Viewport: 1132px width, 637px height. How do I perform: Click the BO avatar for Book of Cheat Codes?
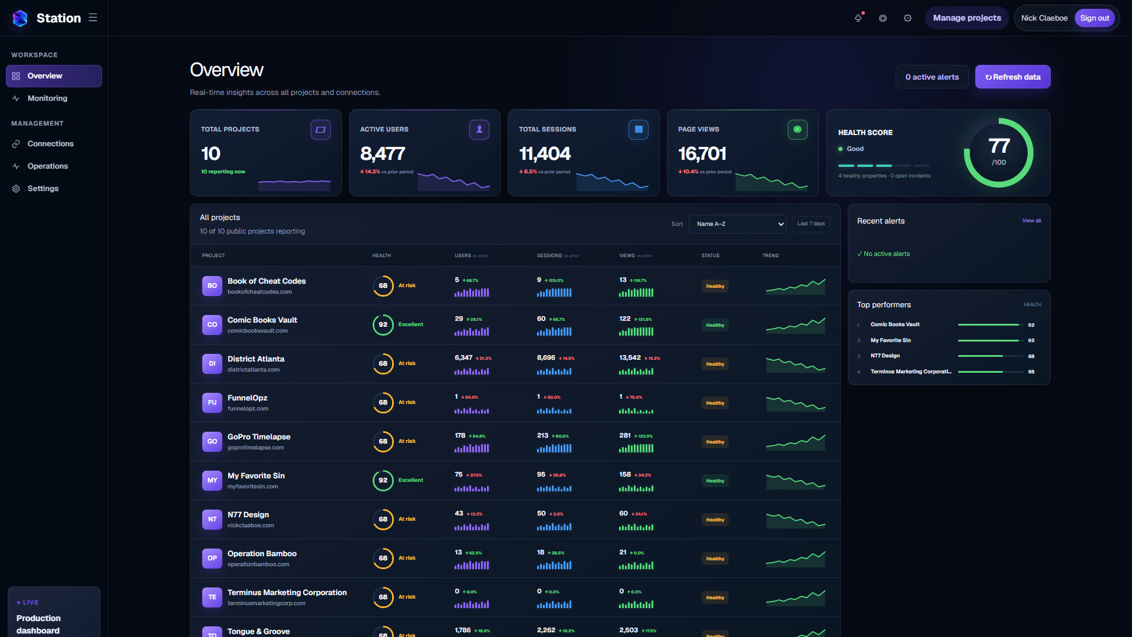pyautogui.click(x=212, y=286)
